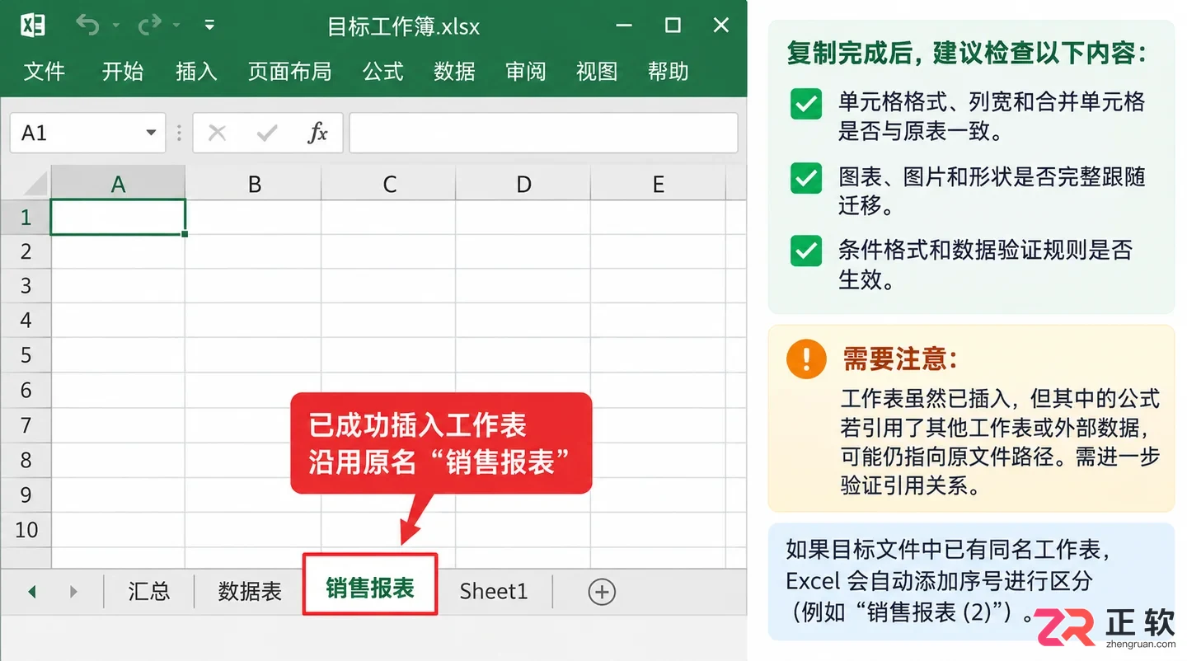This screenshot has width=1187, height=661.
Task: Maximize the Excel window
Action: (x=673, y=26)
